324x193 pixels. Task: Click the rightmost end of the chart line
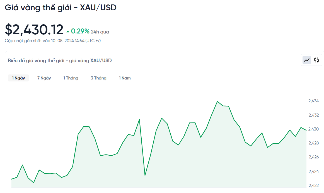306,130
